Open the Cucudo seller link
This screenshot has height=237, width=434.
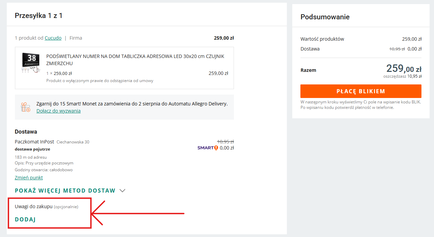click(x=53, y=38)
